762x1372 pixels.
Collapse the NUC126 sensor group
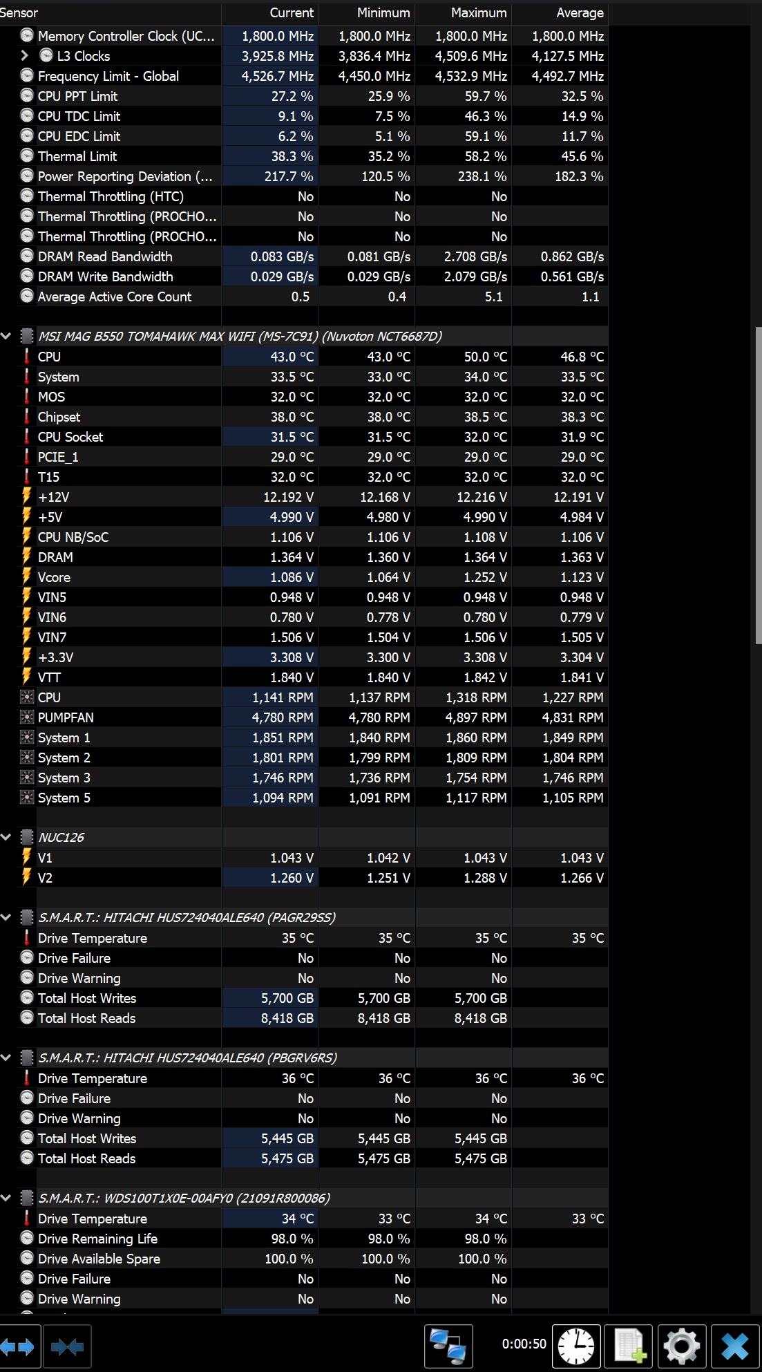pyautogui.click(x=6, y=837)
